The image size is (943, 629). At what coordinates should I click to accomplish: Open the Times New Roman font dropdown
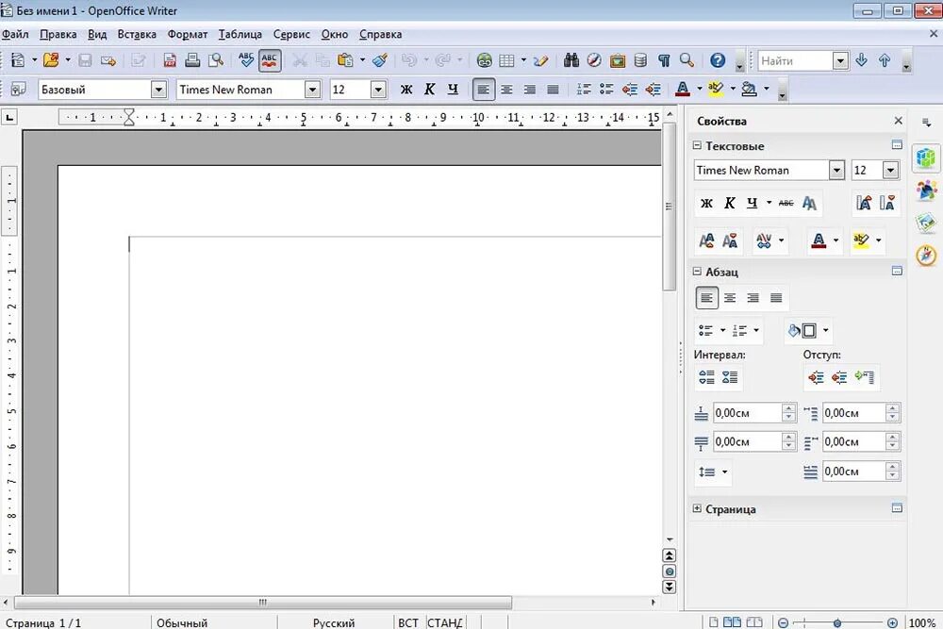311,89
